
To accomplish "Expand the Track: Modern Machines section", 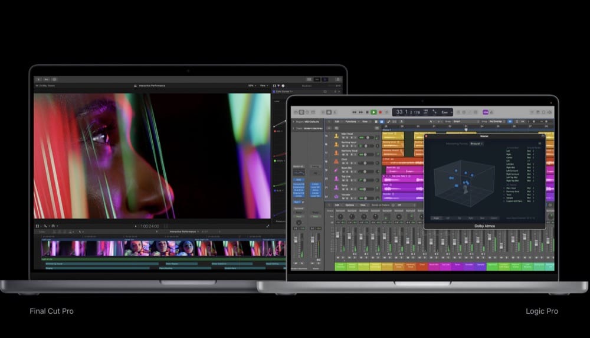I will pos(293,128).
